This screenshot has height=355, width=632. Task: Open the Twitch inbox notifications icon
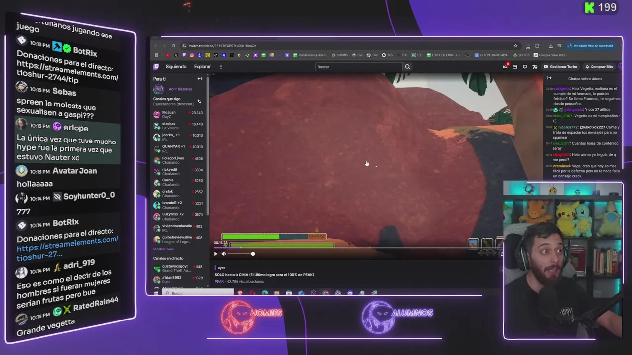pyautogui.click(x=515, y=67)
